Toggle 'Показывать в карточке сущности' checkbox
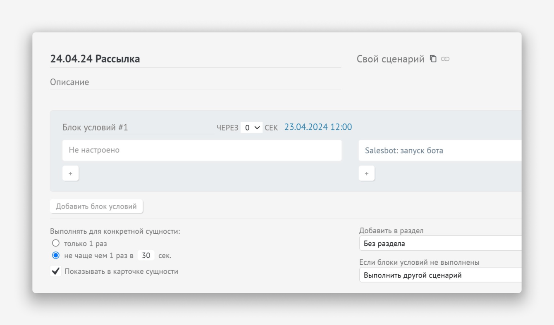The image size is (554, 325). point(56,271)
